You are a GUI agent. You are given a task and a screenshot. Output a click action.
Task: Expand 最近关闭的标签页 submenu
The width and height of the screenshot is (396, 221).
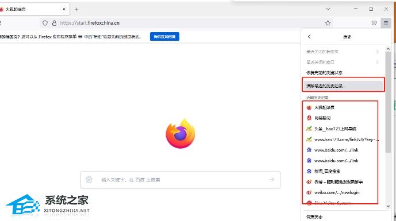(343, 52)
